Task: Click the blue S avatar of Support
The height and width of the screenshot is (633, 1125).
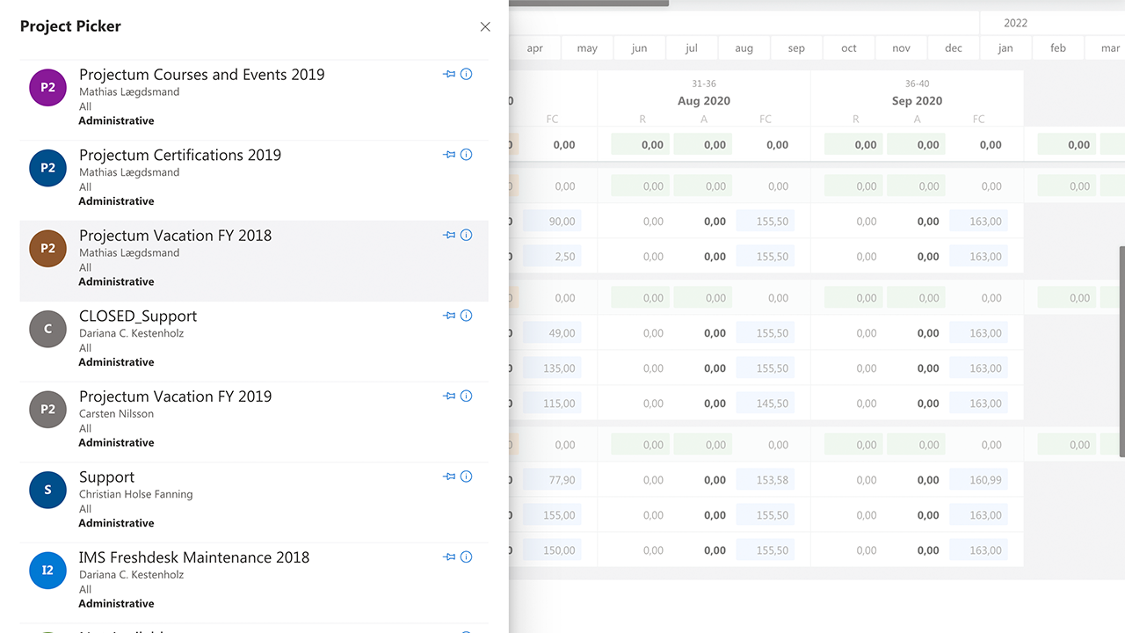Action: pos(47,490)
